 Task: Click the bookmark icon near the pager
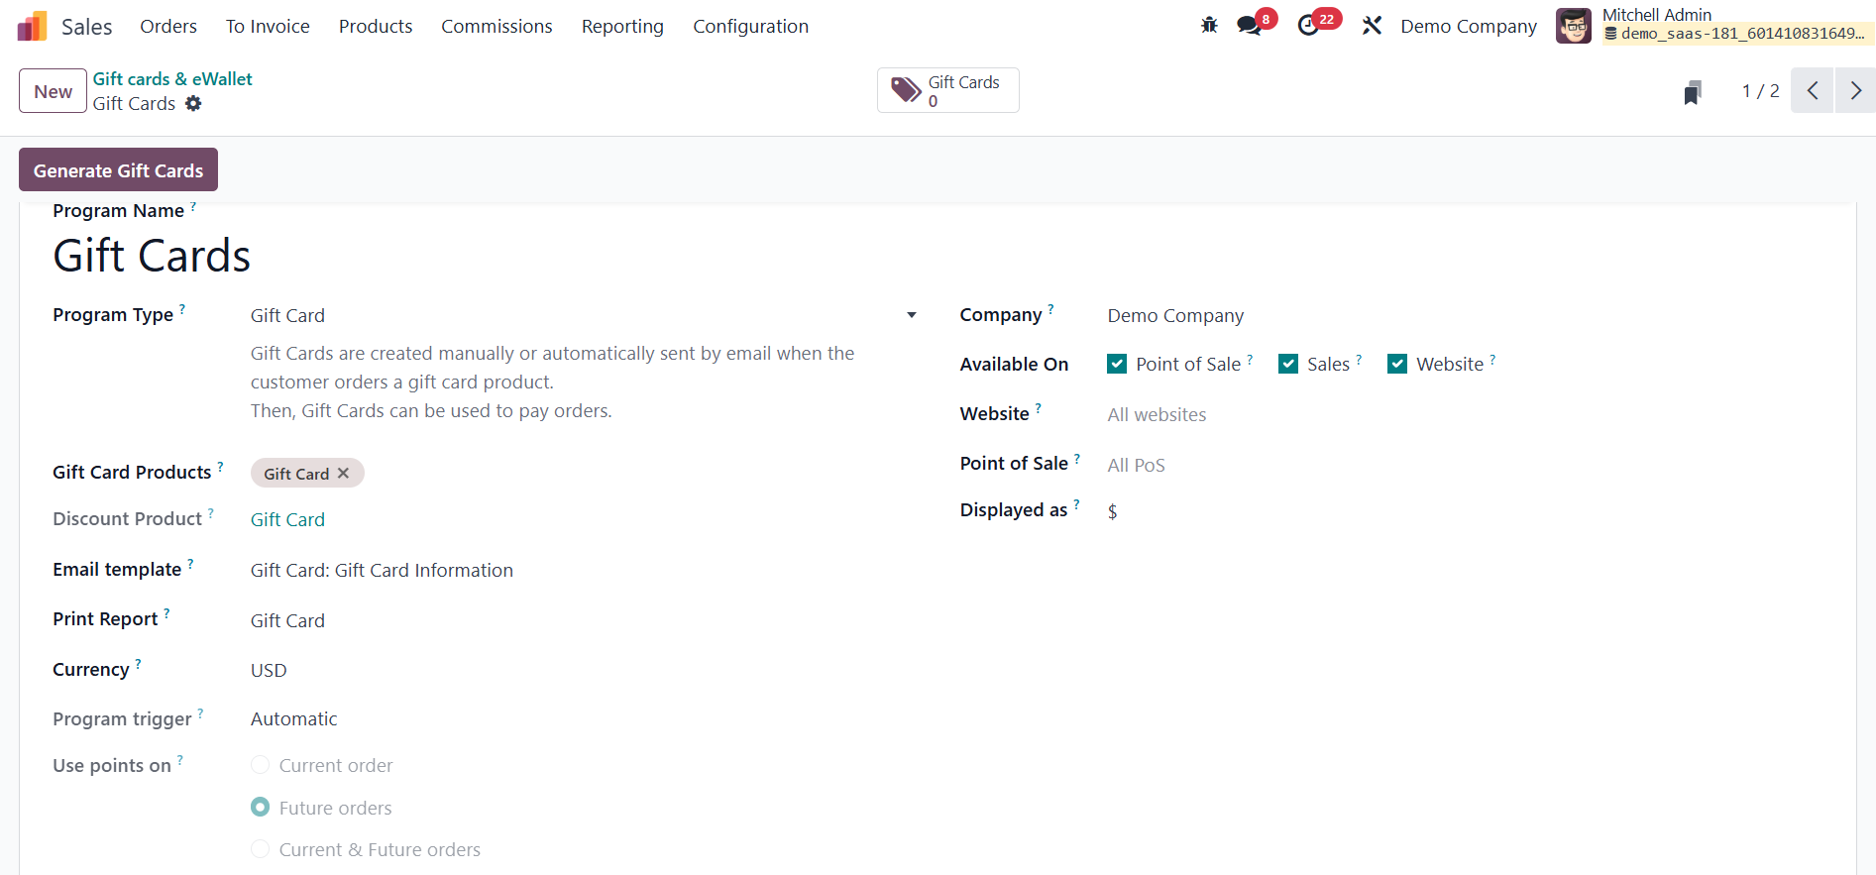click(x=1693, y=92)
